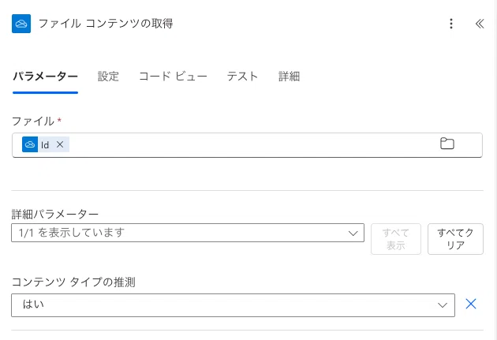Click the OneDrive icon inside Id token
This screenshot has width=497, height=340.
click(30, 144)
